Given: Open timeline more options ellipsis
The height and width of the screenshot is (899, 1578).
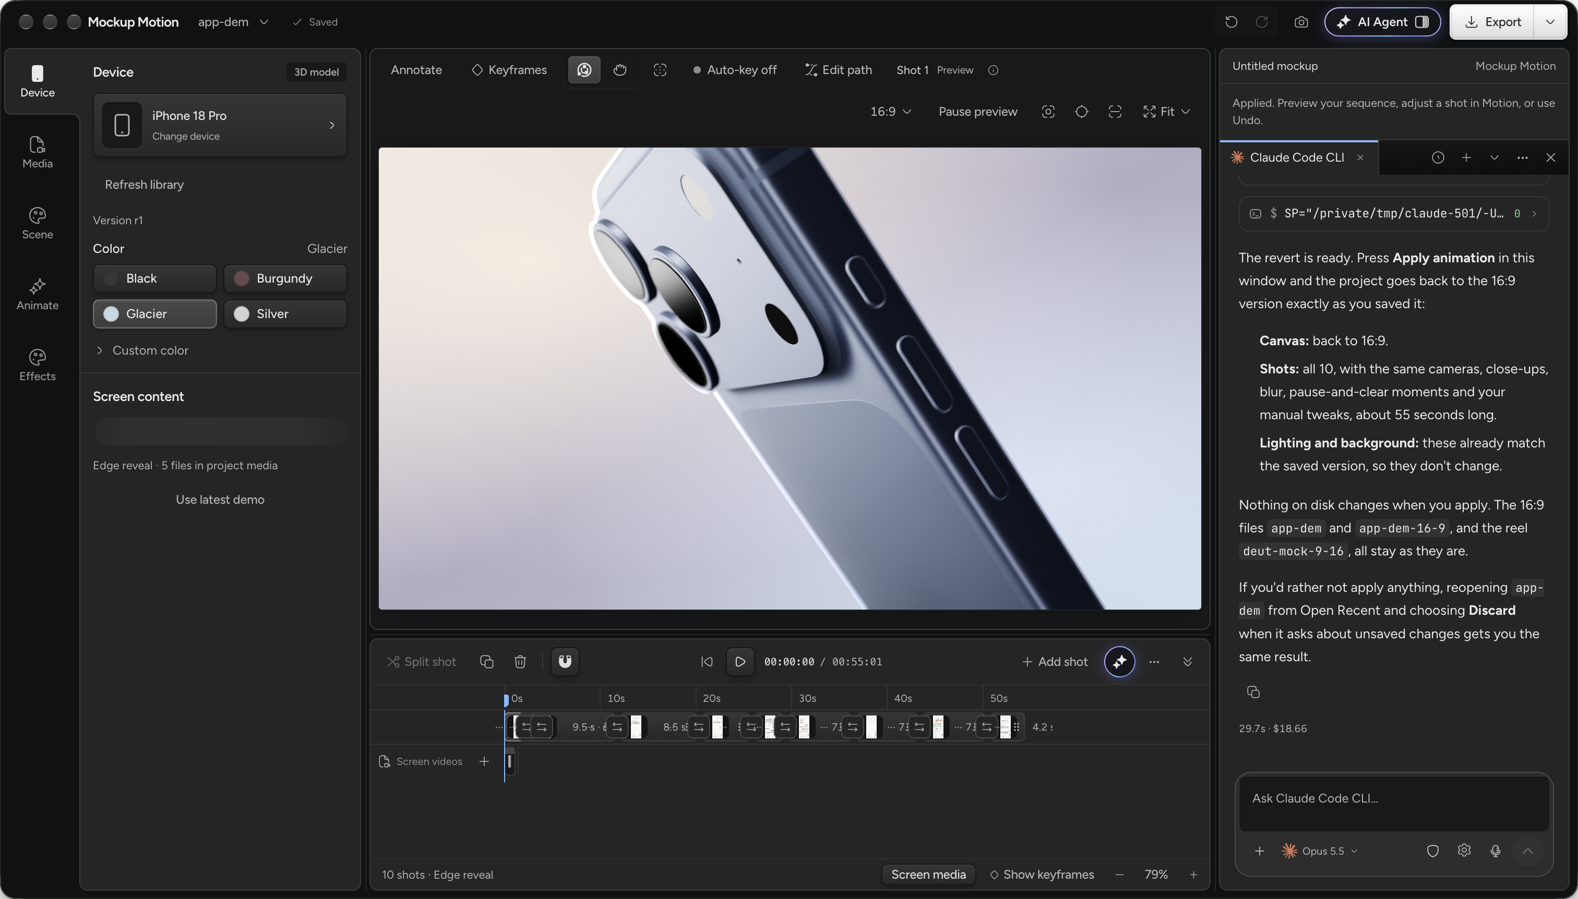Looking at the screenshot, I should coord(1154,662).
